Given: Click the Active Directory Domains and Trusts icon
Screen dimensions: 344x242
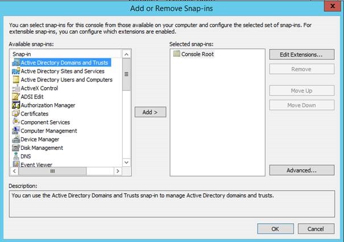Looking at the screenshot, I should (x=16, y=63).
